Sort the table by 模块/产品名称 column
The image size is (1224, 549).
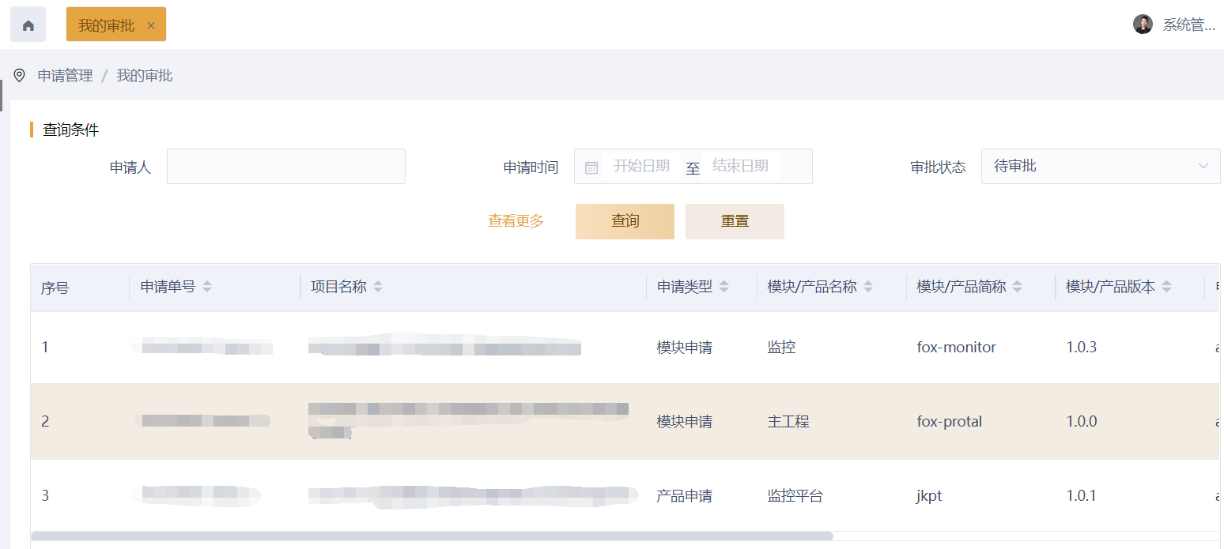tap(868, 286)
